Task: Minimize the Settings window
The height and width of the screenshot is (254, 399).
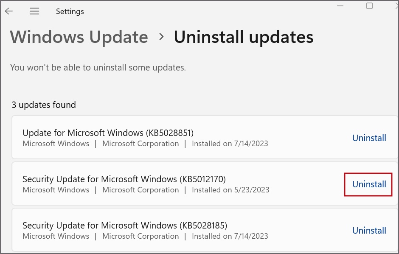Action: (340, 6)
